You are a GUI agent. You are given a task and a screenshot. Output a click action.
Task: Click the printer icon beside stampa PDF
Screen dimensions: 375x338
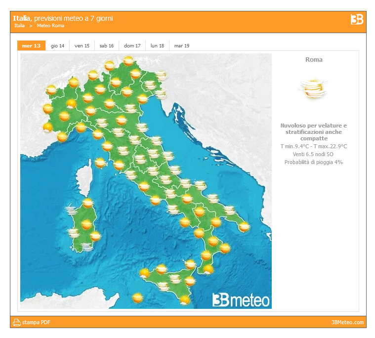[x=16, y=322]
